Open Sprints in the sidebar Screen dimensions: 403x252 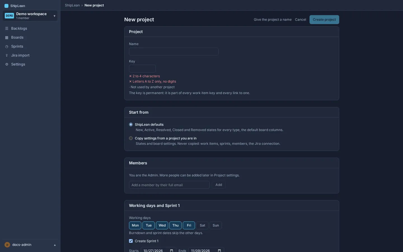point(30,46)
